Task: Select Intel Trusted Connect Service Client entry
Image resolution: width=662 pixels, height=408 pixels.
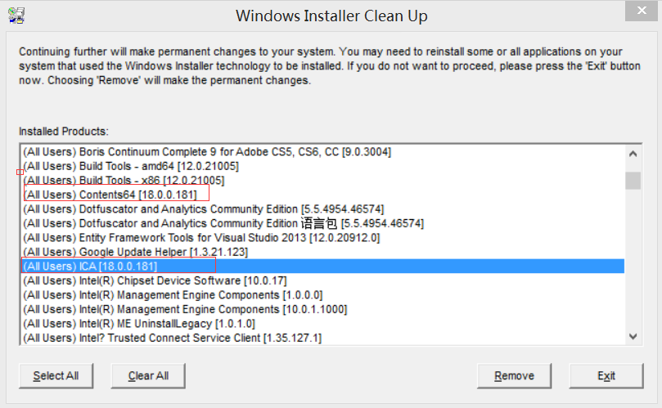Action: click(323, 338)
